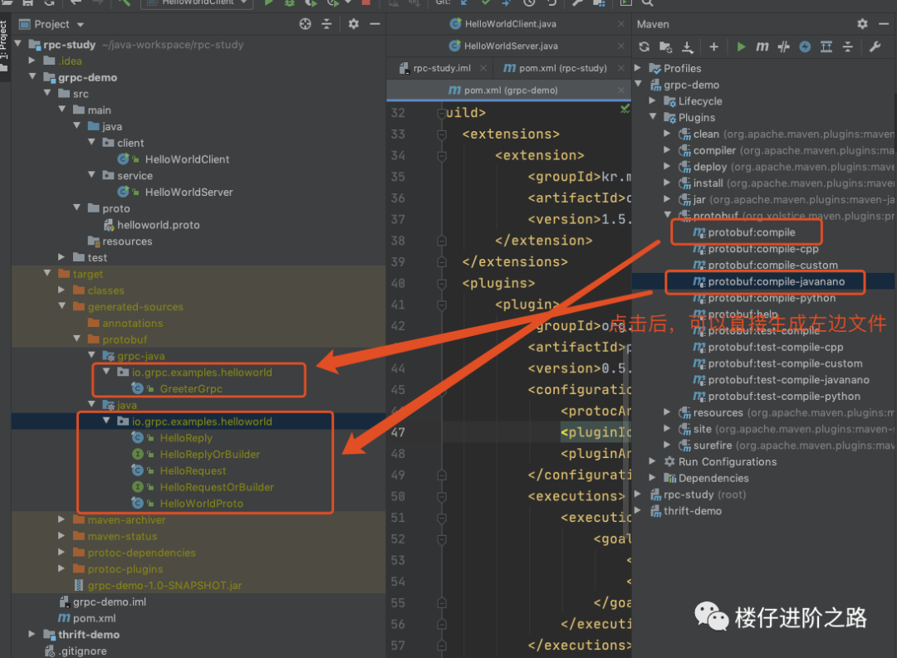Open Maven settings wrench icon

click(875, 46)
